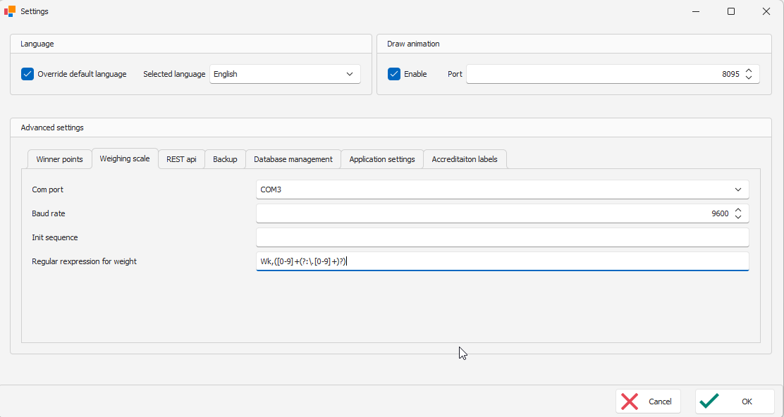This screenshot has width=784, height=417.
Task: Switch to the Winner points tab
Action: click(59, 159)
